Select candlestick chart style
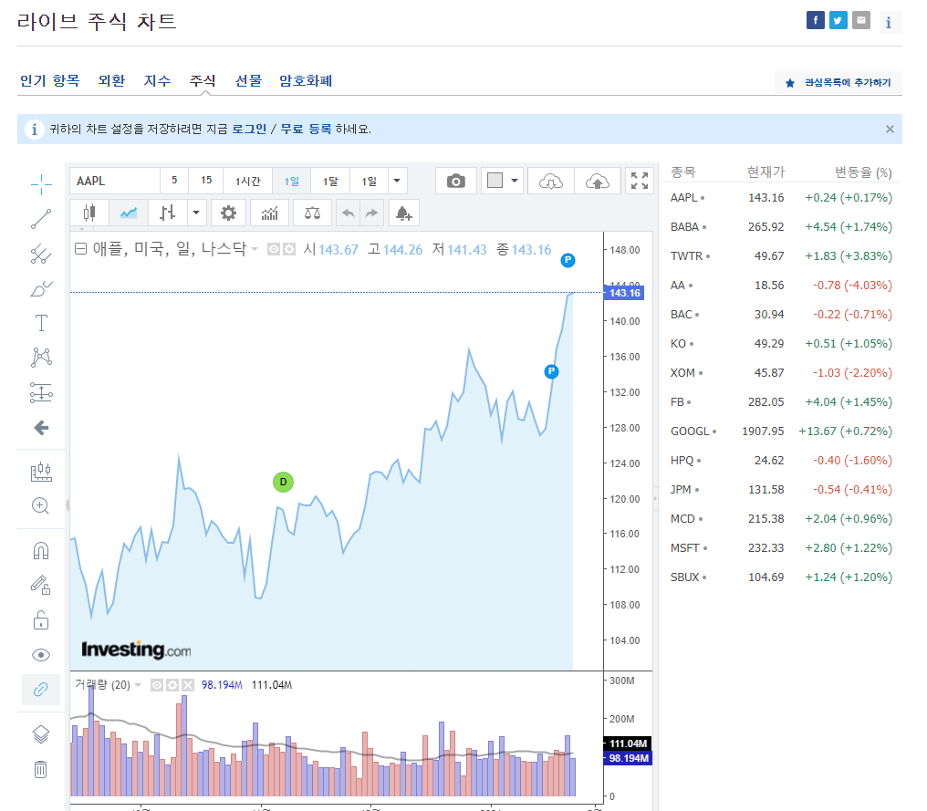The image size is (927, 811). pyautogui.click(x=89, y=213)
